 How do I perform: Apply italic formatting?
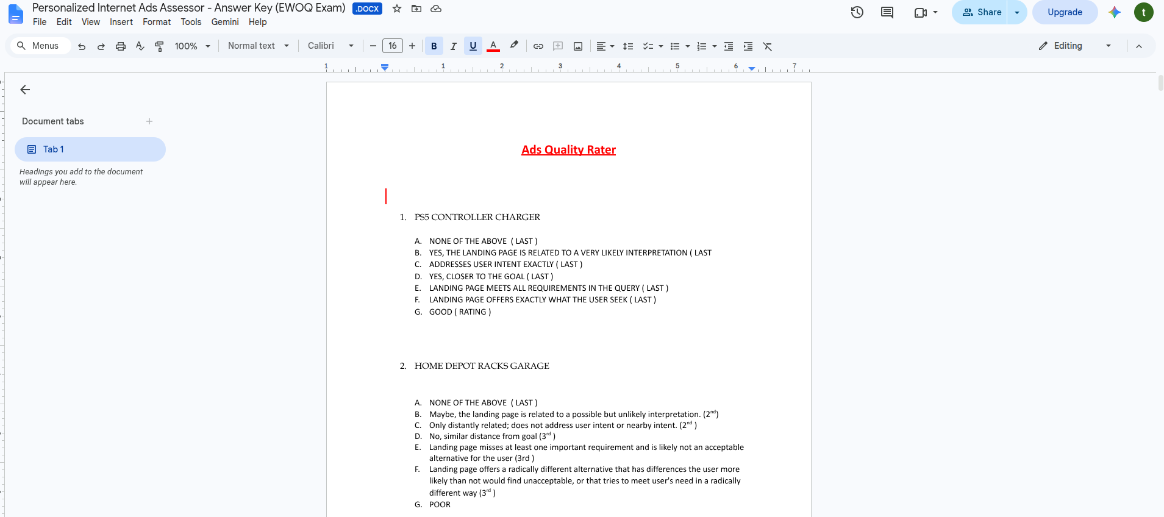coord(454,46)
